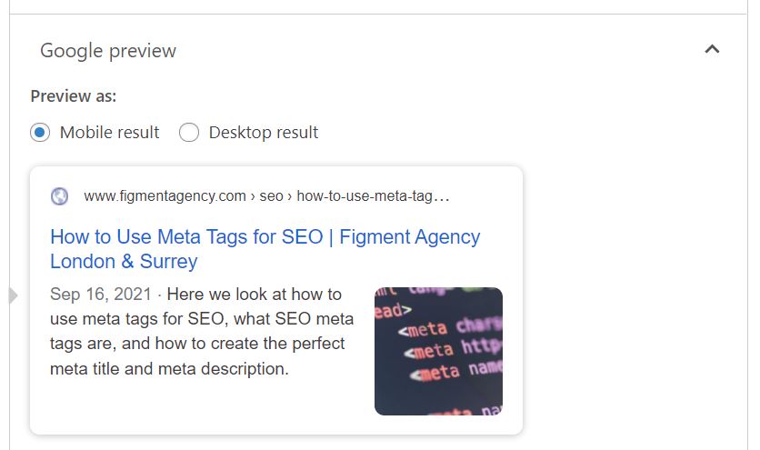Select the Desktop result radio button
Viewport: 760px width, 450px height.
tap(188, 133)
